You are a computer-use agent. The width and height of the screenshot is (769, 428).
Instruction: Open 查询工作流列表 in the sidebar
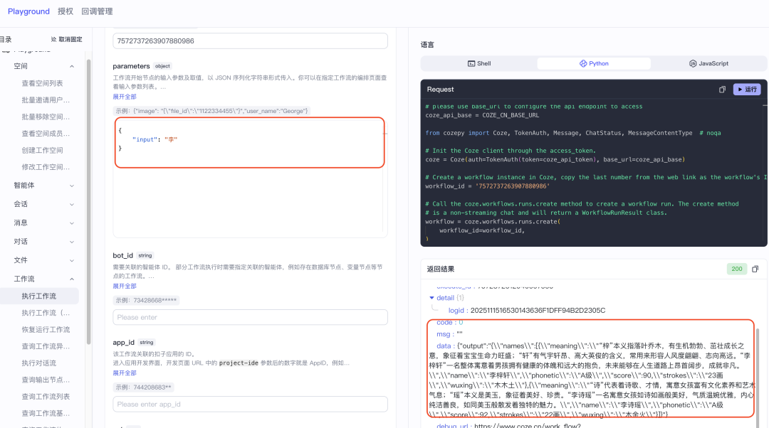coord(46,397)
